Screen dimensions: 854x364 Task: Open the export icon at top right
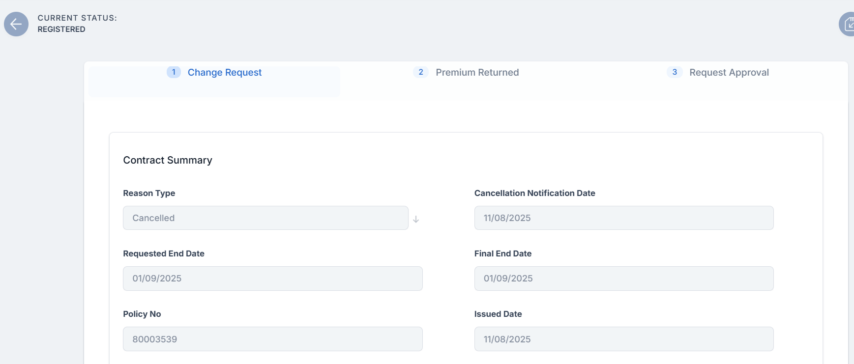pos(848,24)
